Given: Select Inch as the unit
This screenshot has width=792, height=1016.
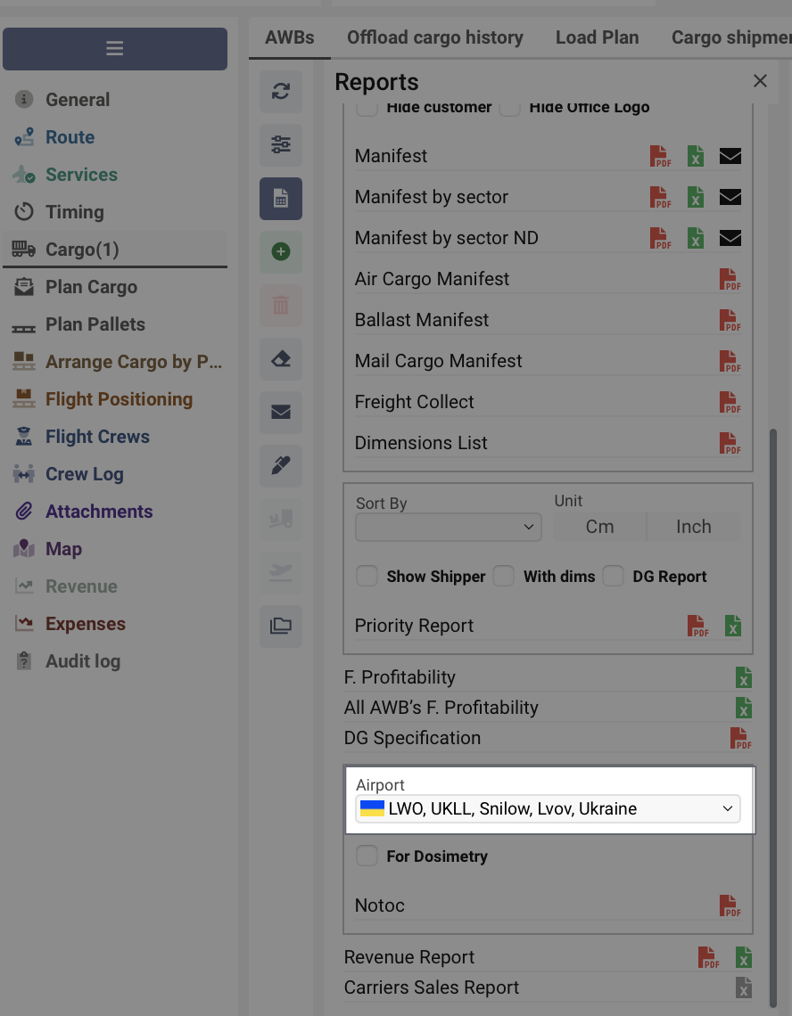Looking at the screenshot, I should coord(693,527).
